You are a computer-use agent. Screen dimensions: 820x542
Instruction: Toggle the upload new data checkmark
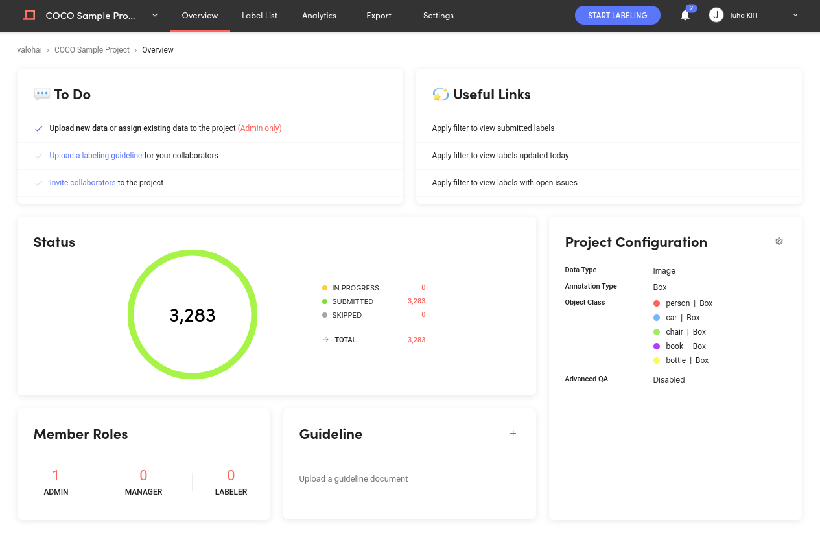[x=39, y=128]
